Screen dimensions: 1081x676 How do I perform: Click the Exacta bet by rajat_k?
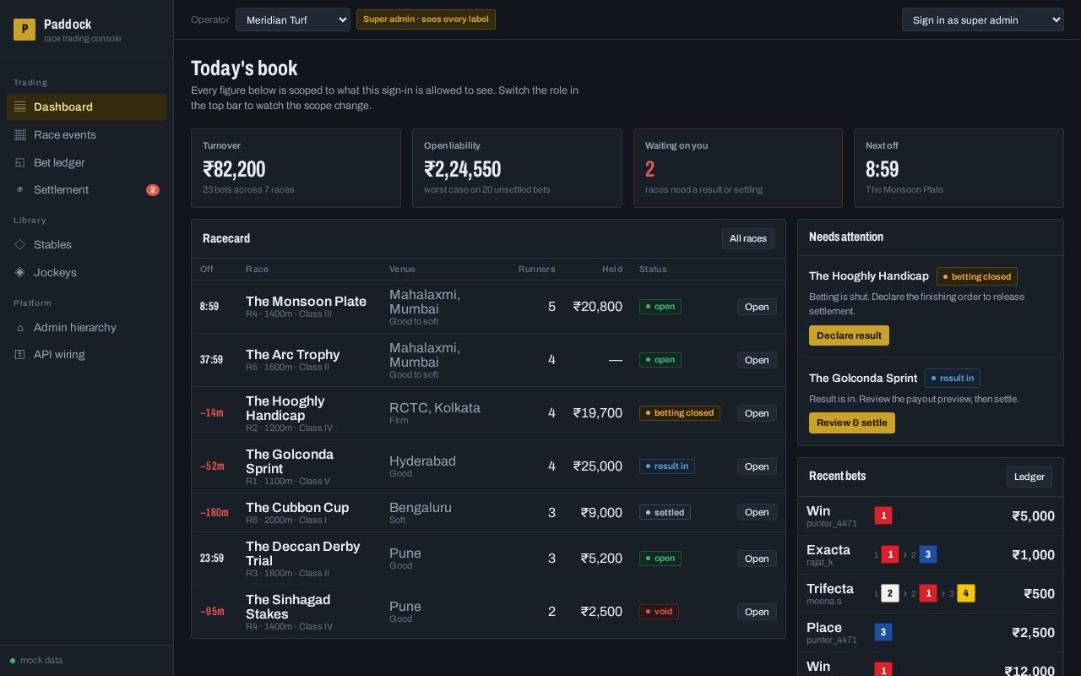931,555
